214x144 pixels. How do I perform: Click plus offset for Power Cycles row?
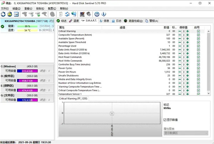(188, 68)
